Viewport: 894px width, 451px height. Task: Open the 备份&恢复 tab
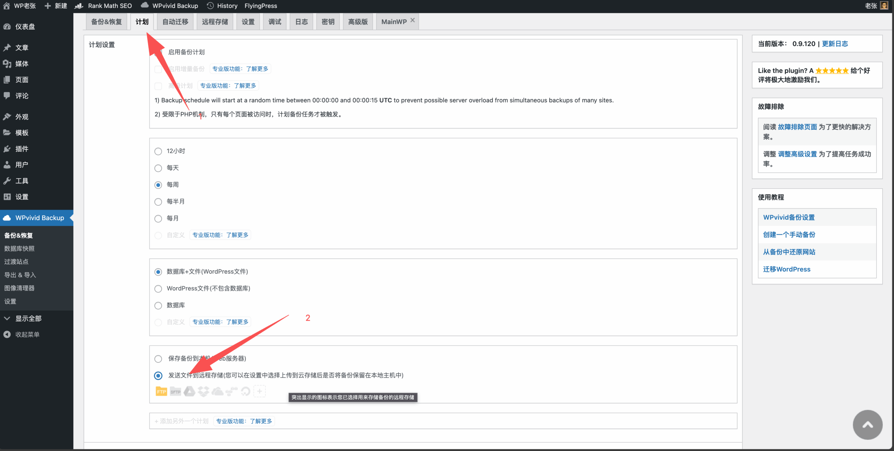107,22
